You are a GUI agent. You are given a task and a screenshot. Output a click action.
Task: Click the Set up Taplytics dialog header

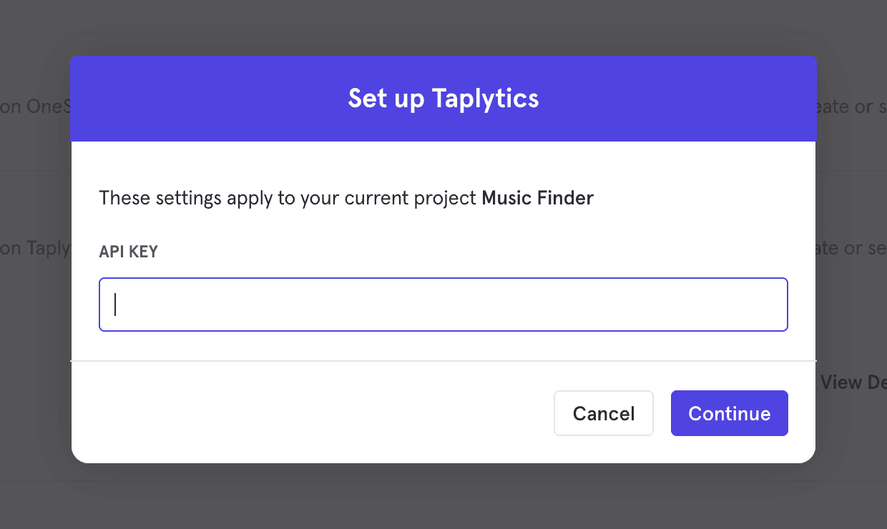(x=443, y=99)
